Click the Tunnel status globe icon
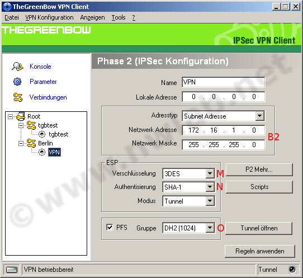Image resolution: width=303 pixels, height=278 pixels. click(x=292, y=269)
